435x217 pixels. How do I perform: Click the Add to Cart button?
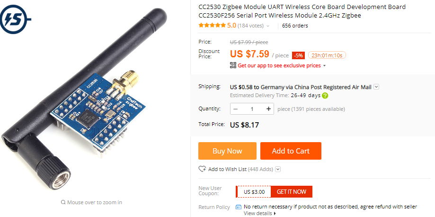(x=291, y=151)
